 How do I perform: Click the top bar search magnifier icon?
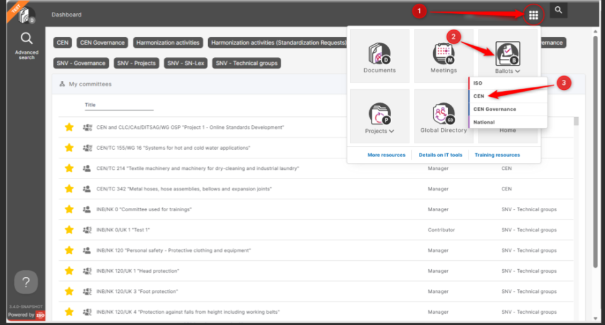558,10
